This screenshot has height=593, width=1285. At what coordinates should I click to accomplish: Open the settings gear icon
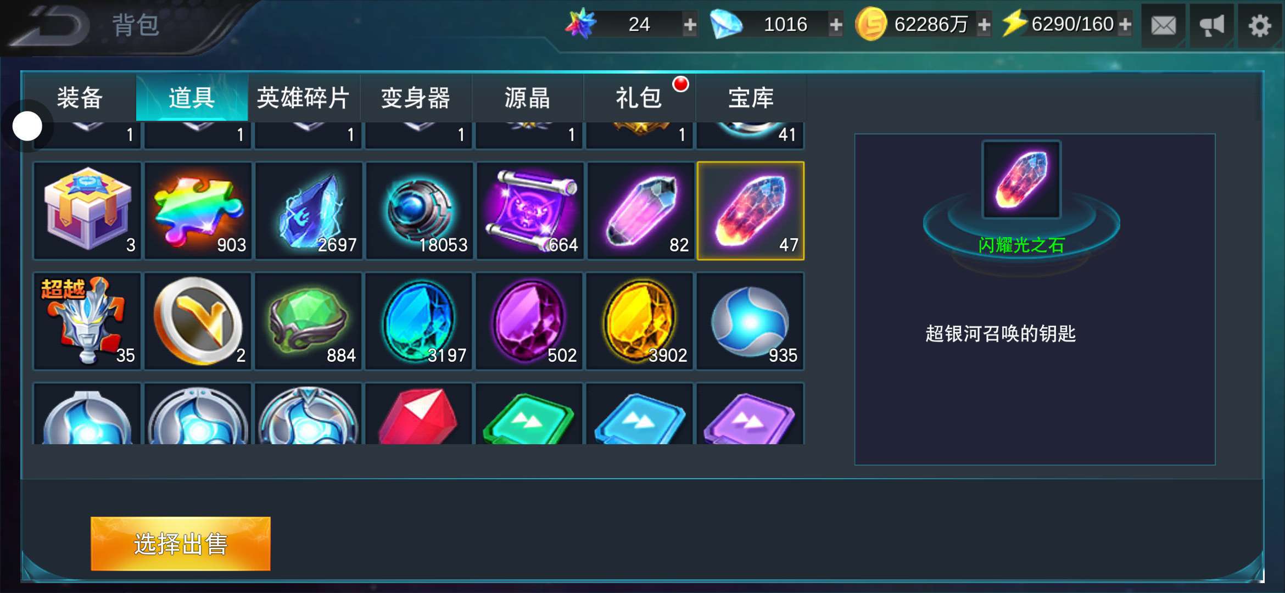point(1260,25)
